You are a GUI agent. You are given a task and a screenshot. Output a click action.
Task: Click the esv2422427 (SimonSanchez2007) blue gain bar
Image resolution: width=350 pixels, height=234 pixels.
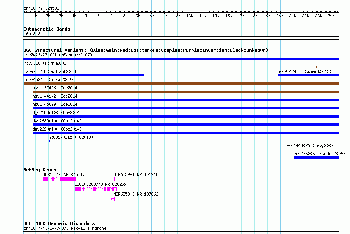pos(181,59)
